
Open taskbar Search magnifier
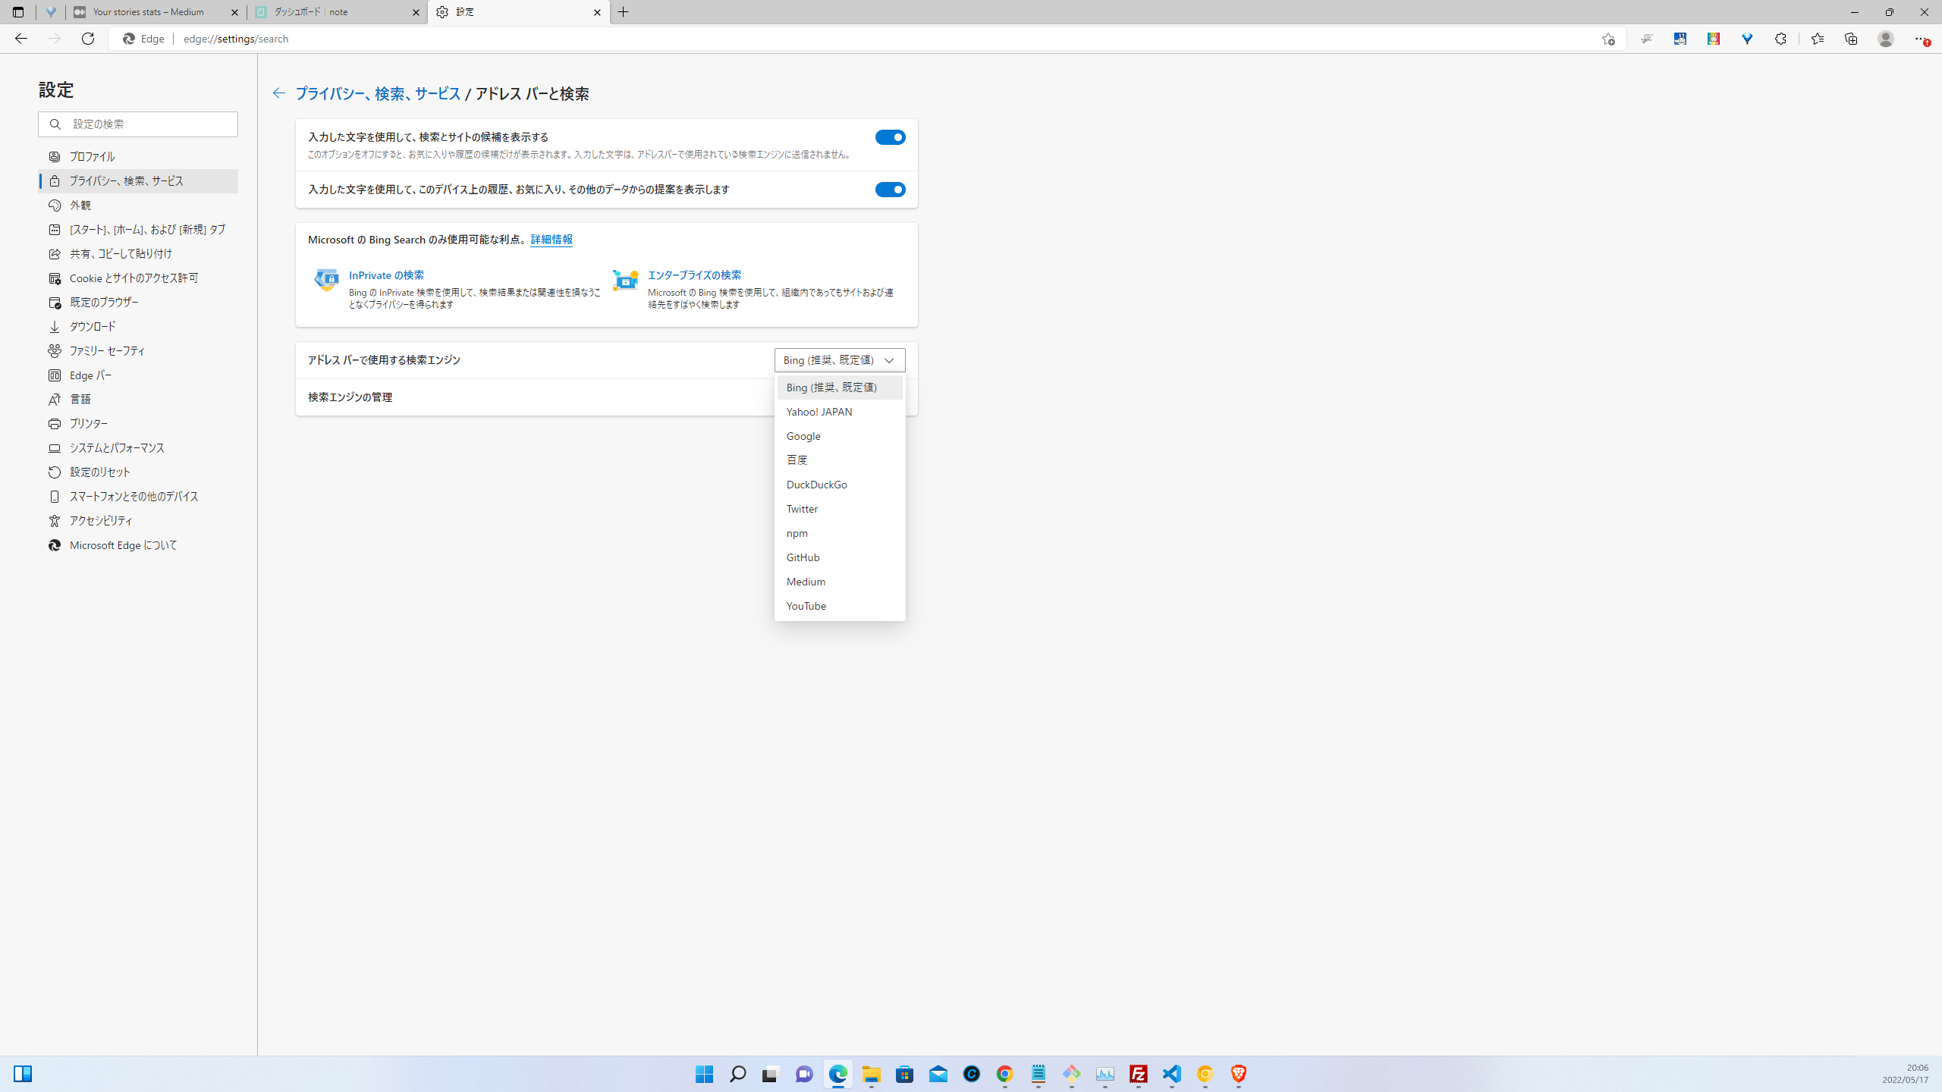tap(737, 1074)
